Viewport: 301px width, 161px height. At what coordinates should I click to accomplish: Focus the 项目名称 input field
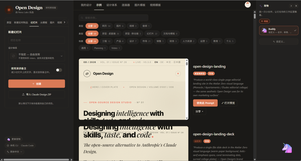(x=37, y=40)
